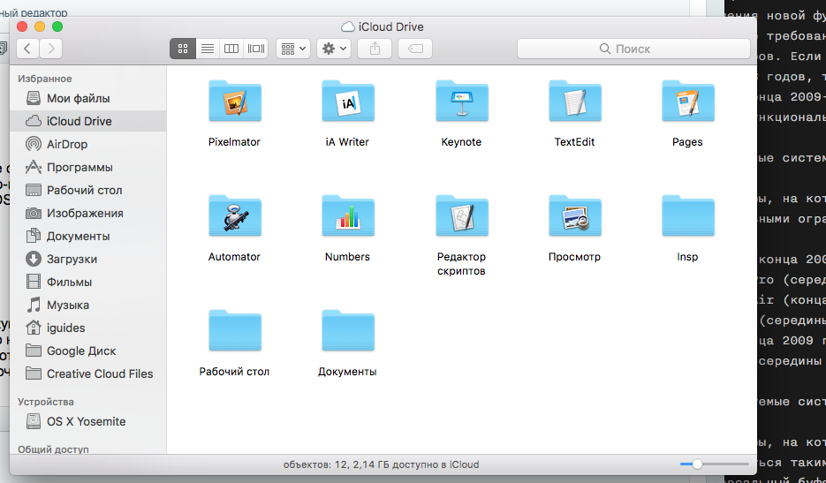Open the Просмотр folder
This screenshot has height=483, width=826.
coord(574,217)
